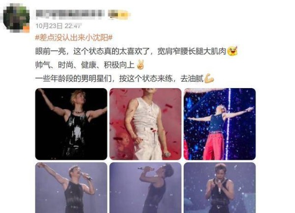Open the hashtag #差点没认出来小沈阳#
Viewport: 295px width, 213px height.
click(x=74, y=38)
